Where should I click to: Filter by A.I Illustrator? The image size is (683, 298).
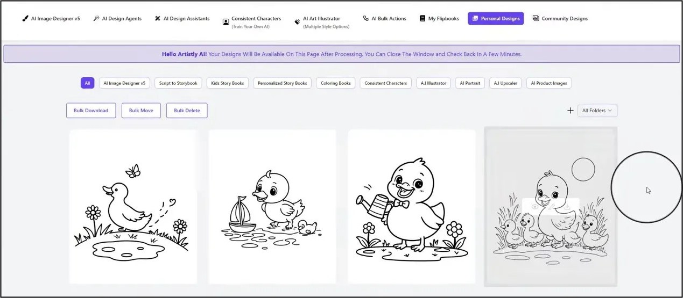click(x=433, y=83)
